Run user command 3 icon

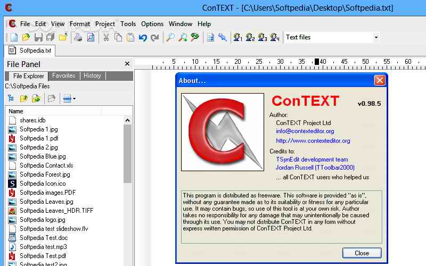tap(263, 37)
